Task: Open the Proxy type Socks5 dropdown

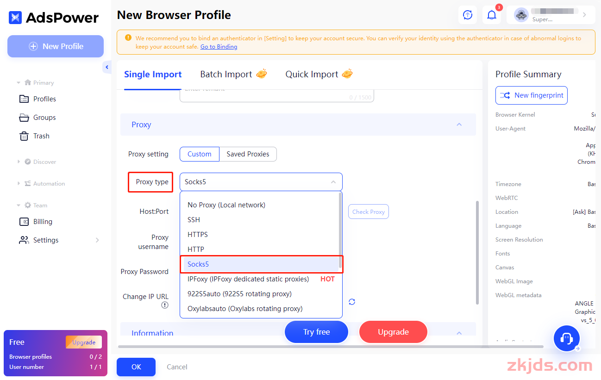Action: (x=261, y=182)
